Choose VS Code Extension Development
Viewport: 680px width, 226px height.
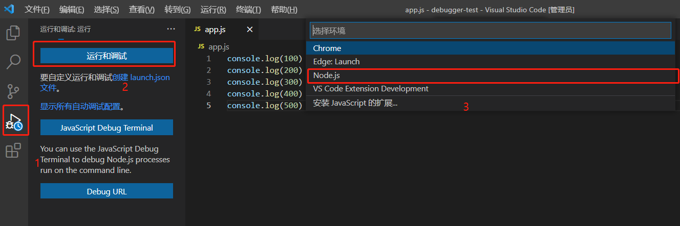click(490, 88)
